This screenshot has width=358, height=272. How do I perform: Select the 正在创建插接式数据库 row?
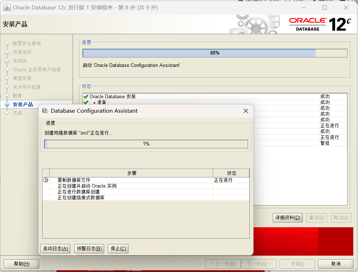tap(146, 197)
